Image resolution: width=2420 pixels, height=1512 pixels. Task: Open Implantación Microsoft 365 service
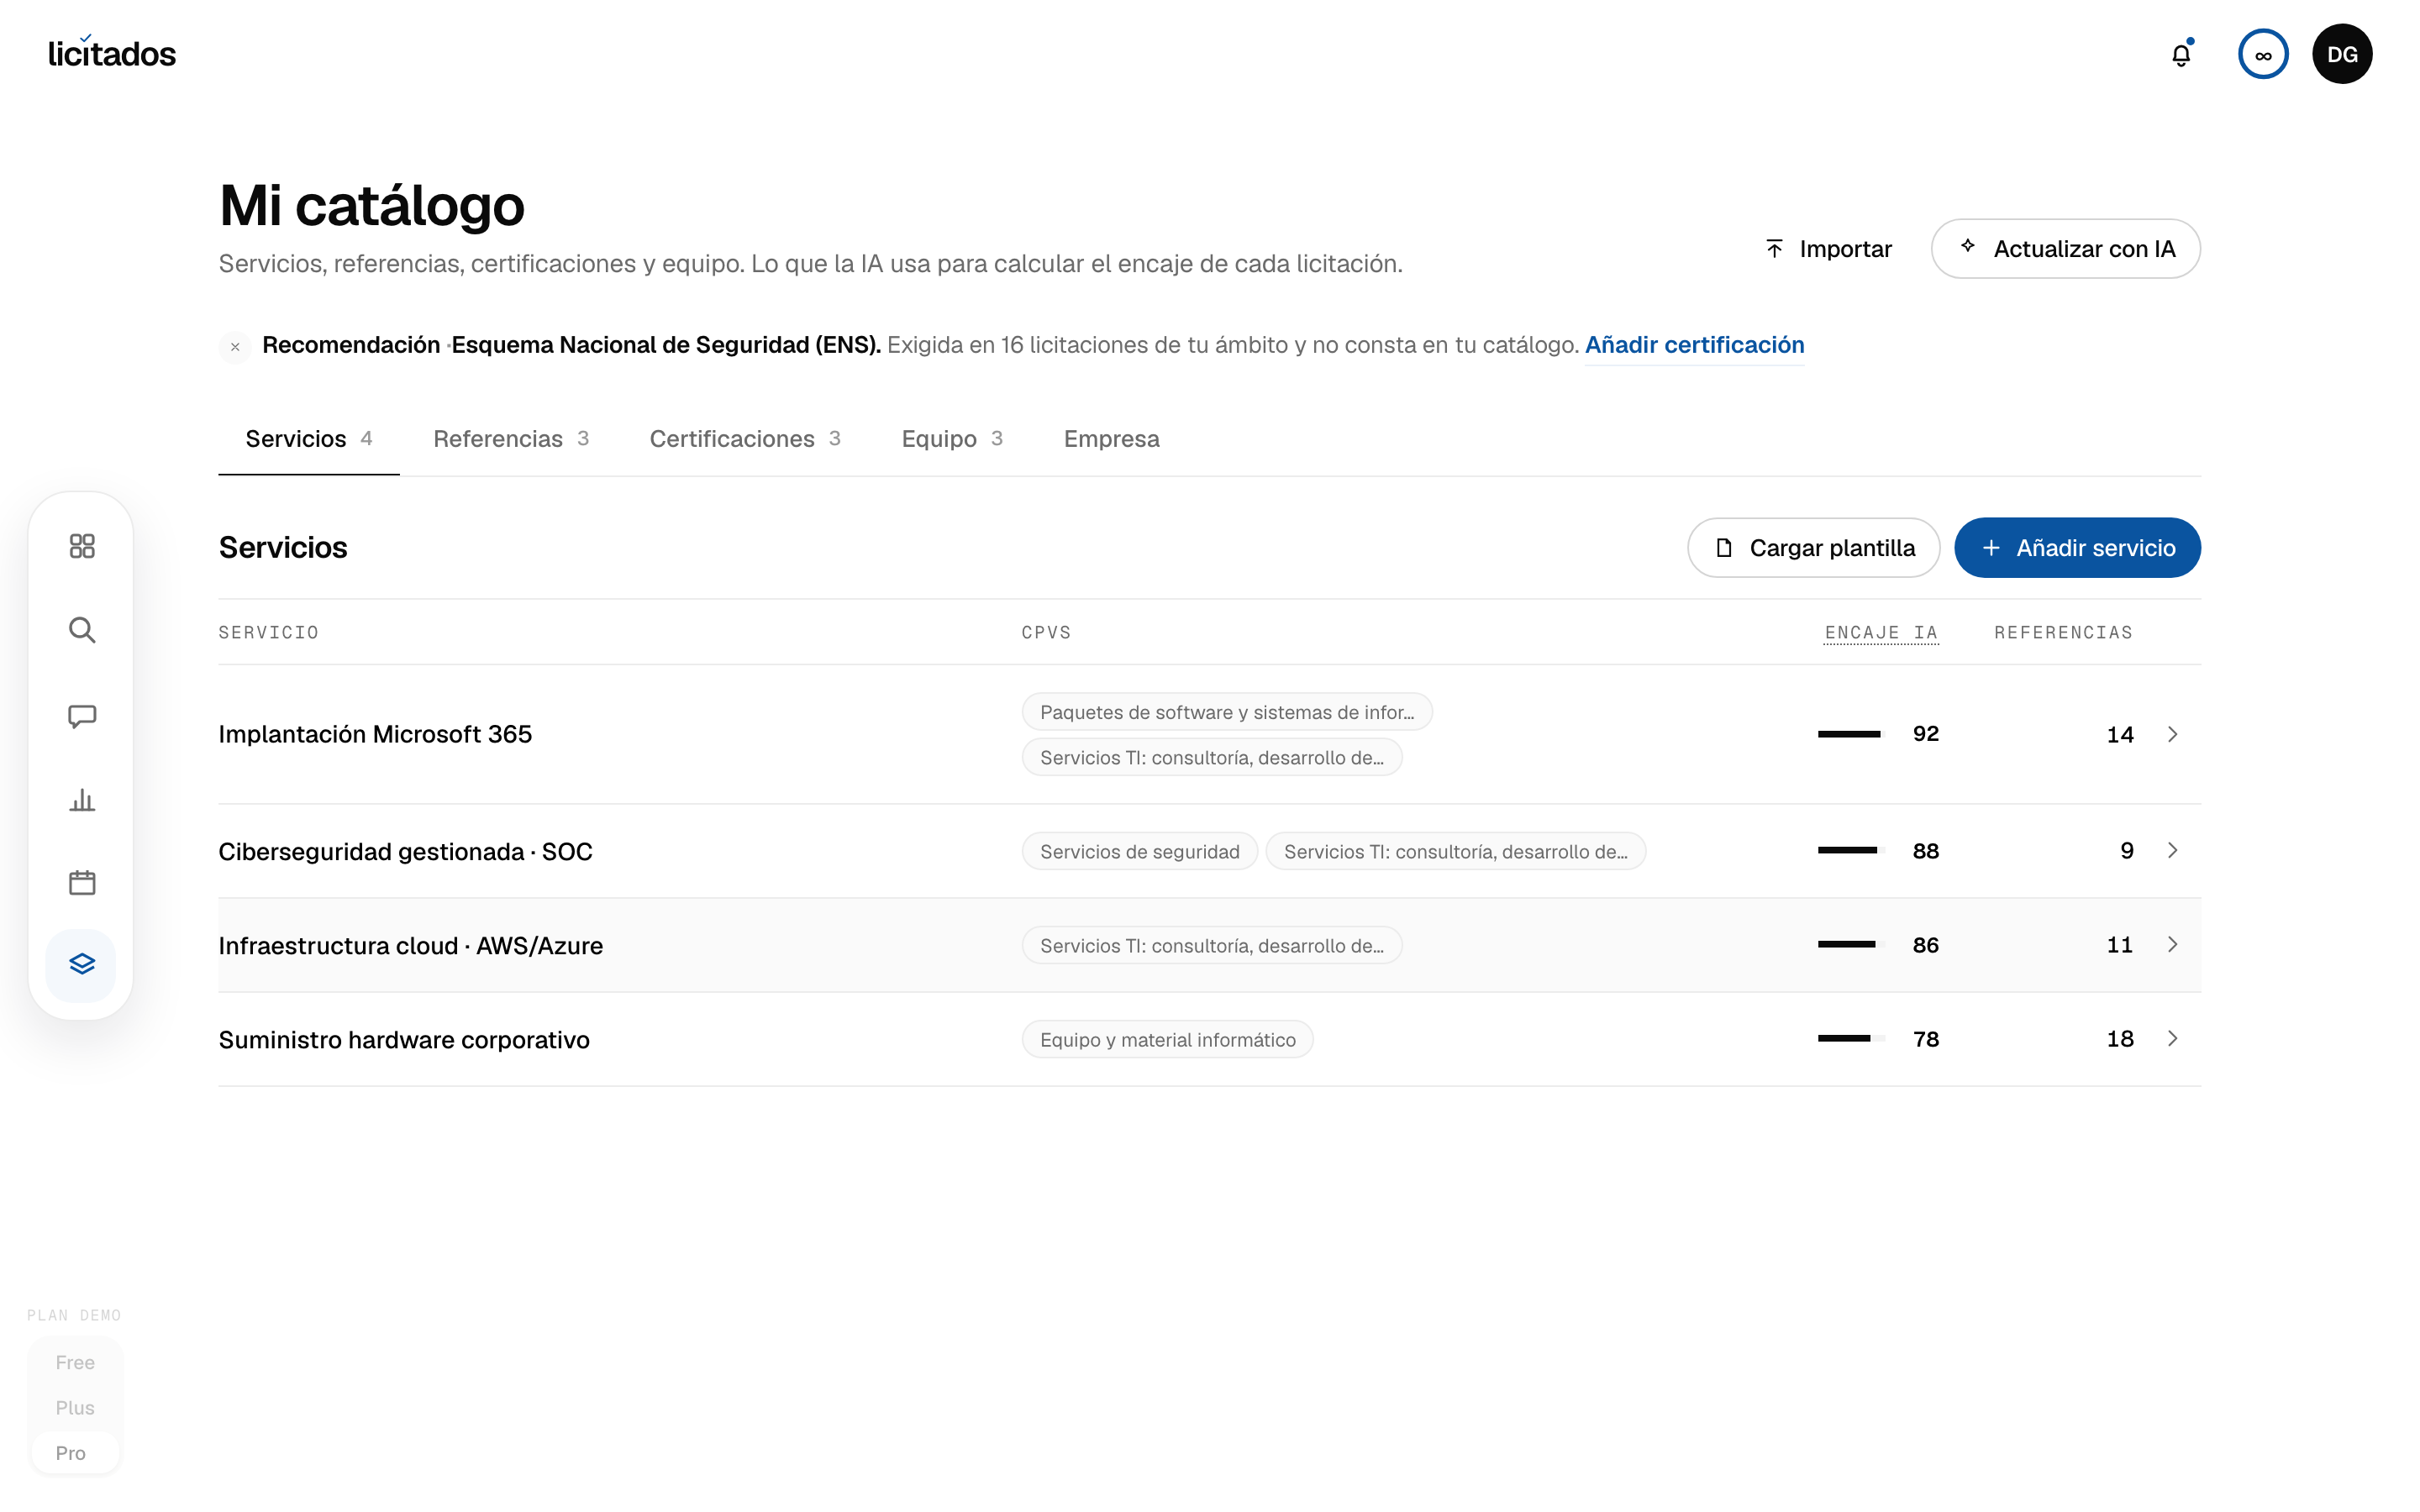(376, 735)
